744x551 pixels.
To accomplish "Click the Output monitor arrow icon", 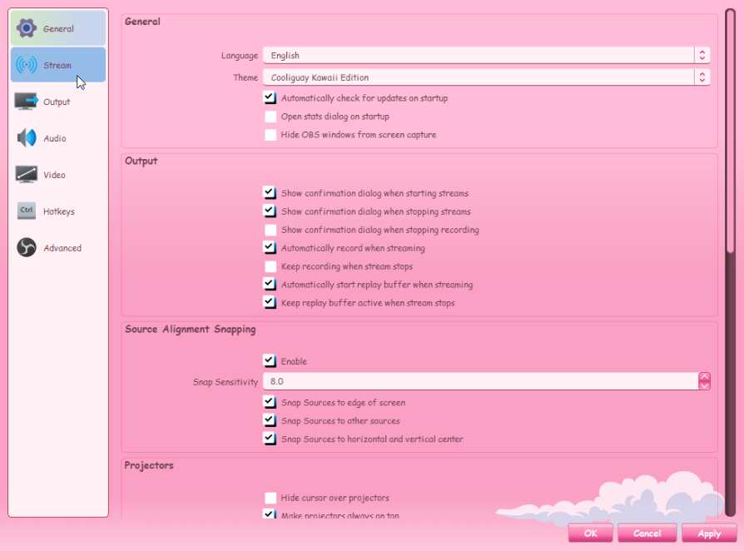I will pos(27,102).
